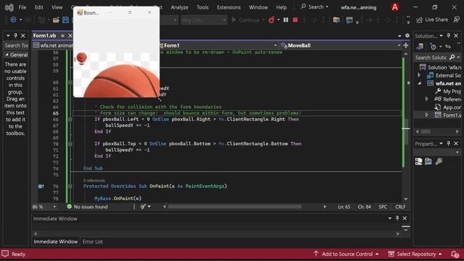The width and height of the screenshot is (464, 261).
Task: Pause debugging with the Break All button
Action: tap(286, 20)
